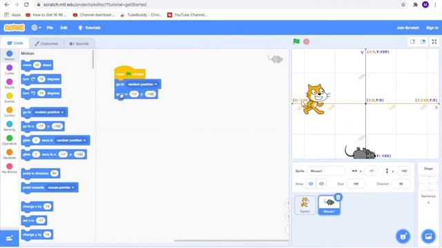Viewport: 442px width, 248px height.
Task: Open the Apps bookmarks shortcut
Action: pyautogui.click(x=12, y=14)
